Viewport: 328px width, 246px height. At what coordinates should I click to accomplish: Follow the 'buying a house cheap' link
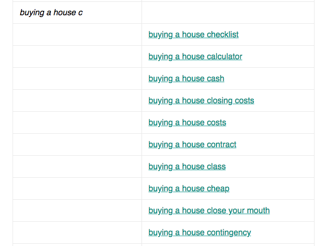pos(189,189)
